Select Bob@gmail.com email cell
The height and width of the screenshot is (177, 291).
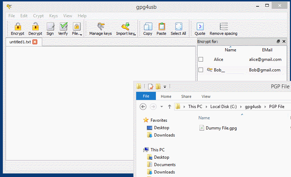tap(265, 70)
